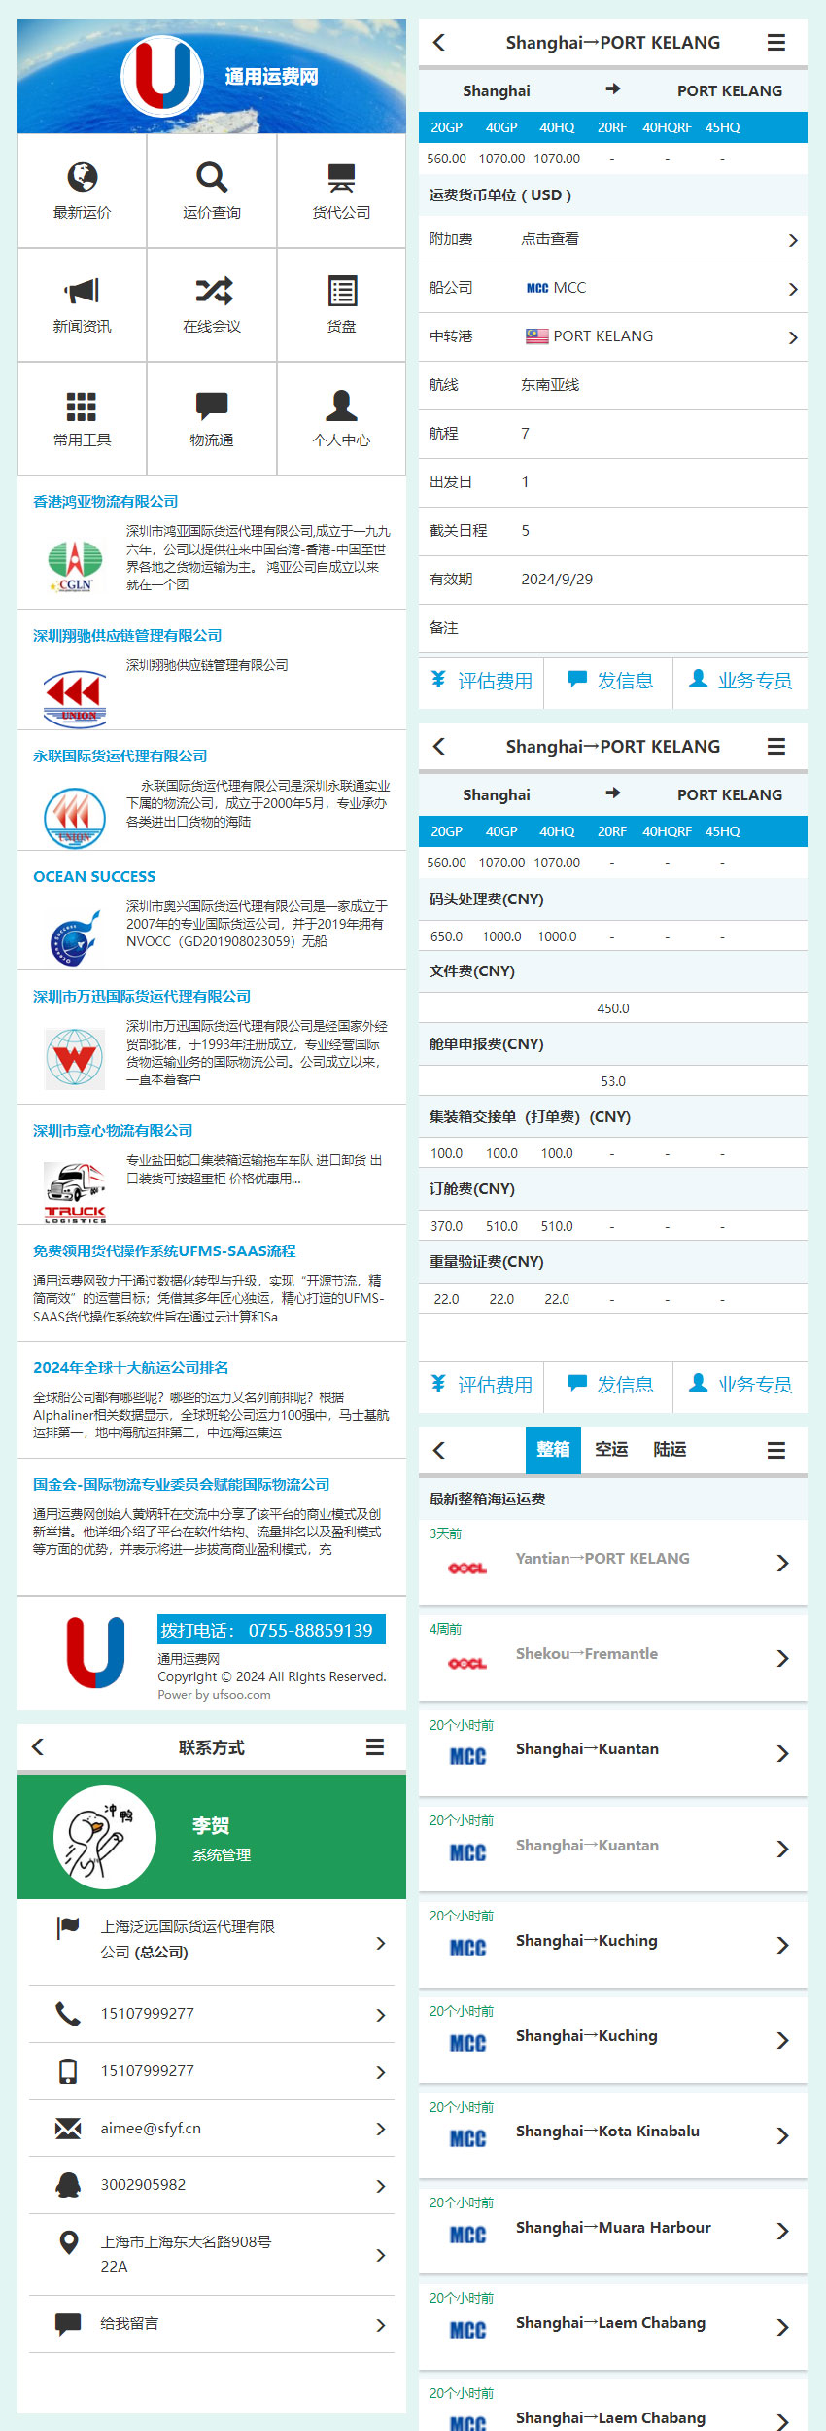Expand the 附加费 点击查看 row
The image size is (826, 2431).
click(x=613, y=239)
